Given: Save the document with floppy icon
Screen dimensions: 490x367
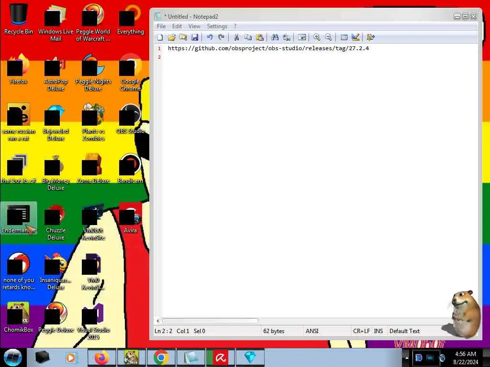Looking at the screenshot, I should [195, 37].
